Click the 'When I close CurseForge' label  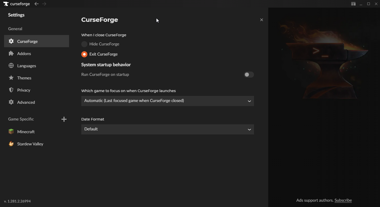coord(104,35)
